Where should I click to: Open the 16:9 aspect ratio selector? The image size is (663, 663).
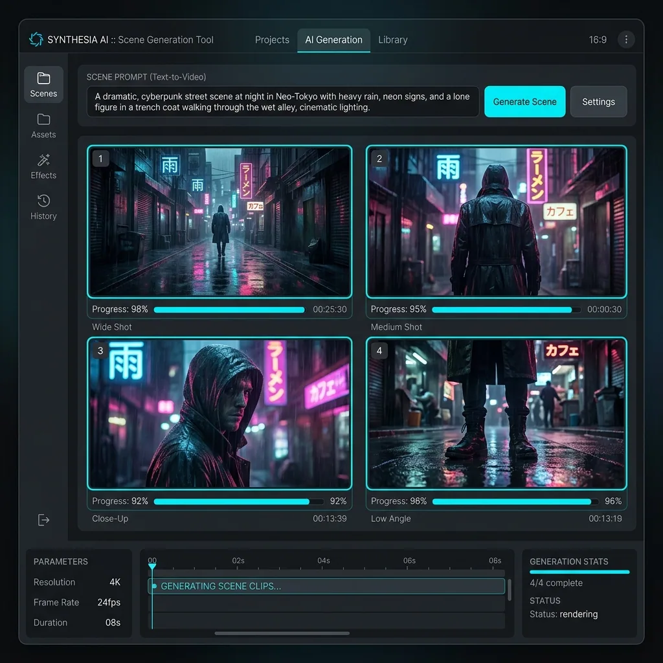(x=598, y=39)
